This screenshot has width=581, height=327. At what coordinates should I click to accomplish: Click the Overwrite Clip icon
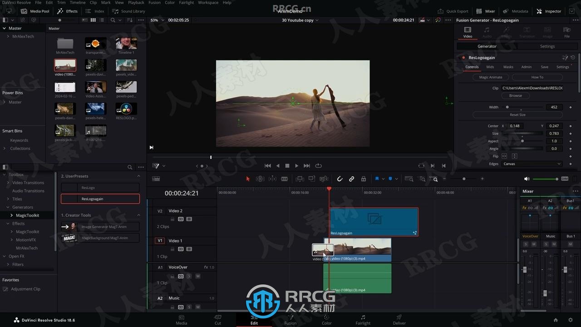click(x=312, y=179)
